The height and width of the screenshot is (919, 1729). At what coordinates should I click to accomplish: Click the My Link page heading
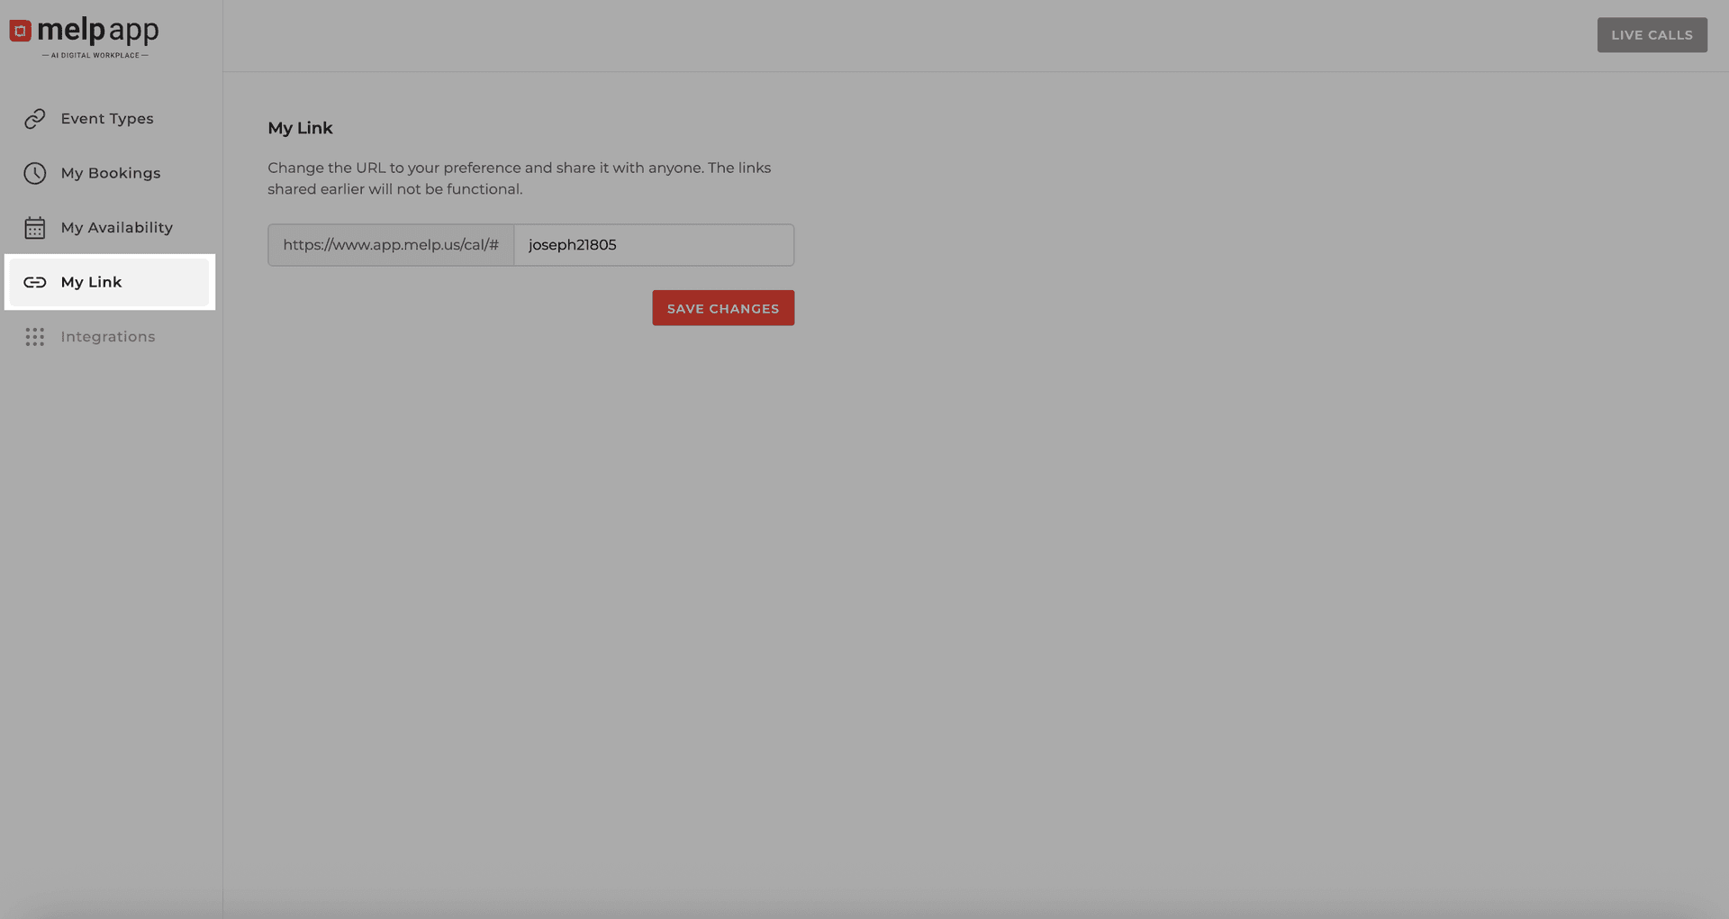pyautogui.click(x=300, y=128)
